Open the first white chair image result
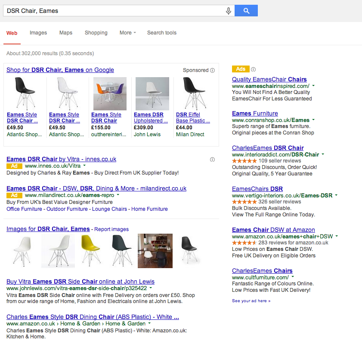Image resolution: width=362 pixels, height=344 pixels. coord(22,251)
